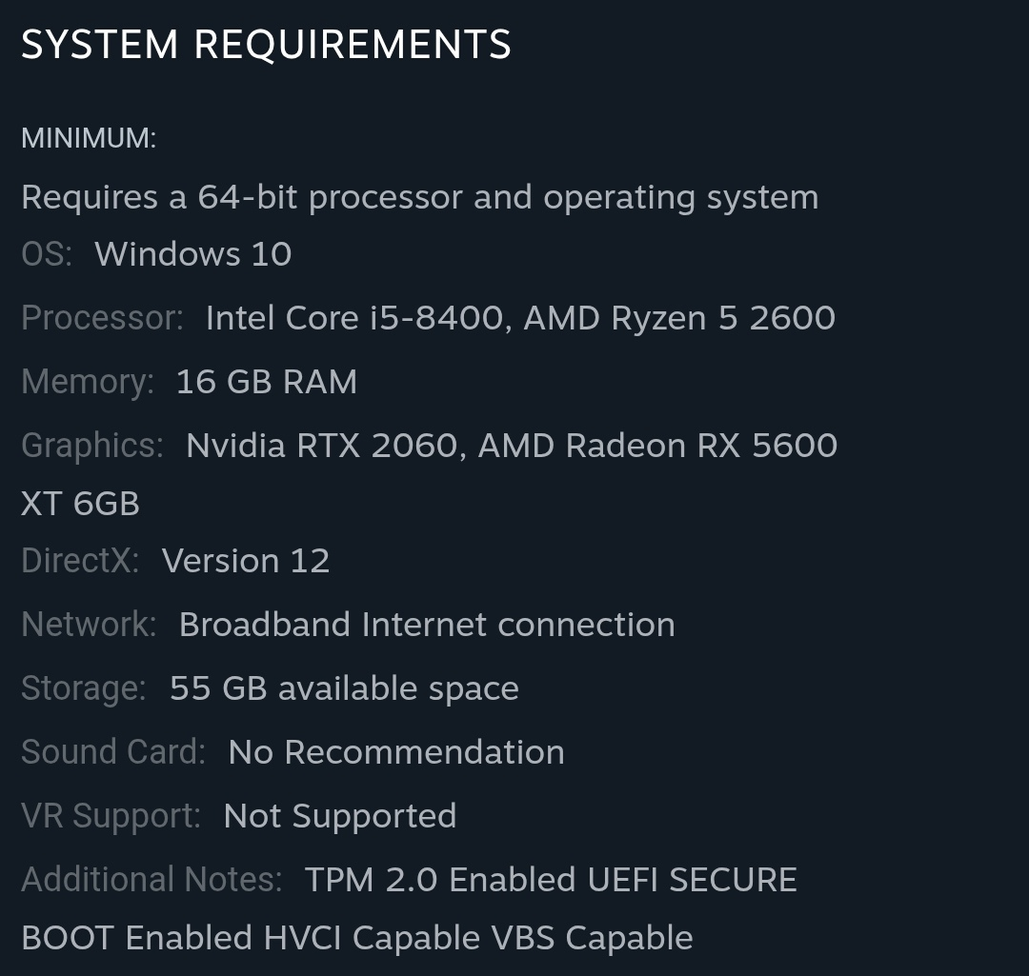Click the Intel Core i5-8400 text
This screenshot has height=976, width=1029.
(353, 317)
